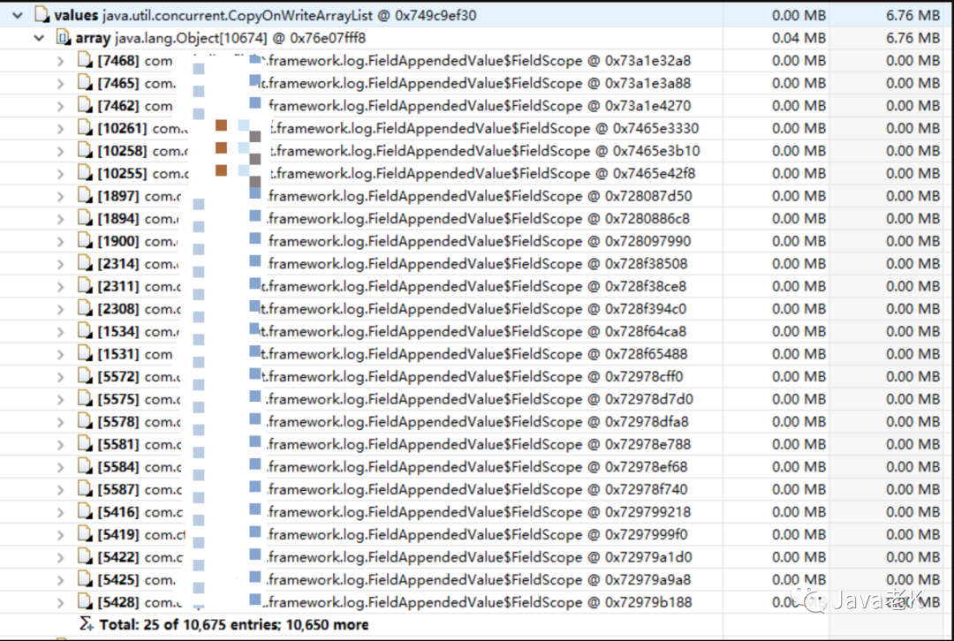The image size is (954, 641).
Task: Click the object icon for entry [7468]
Action: [x=85, y=60]
